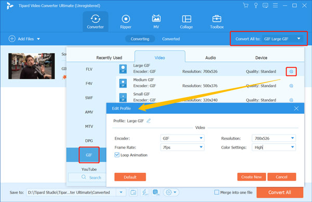Screen dimensions: 312x202
Task: Select F4V in the format list
Action: pos(89,84)
